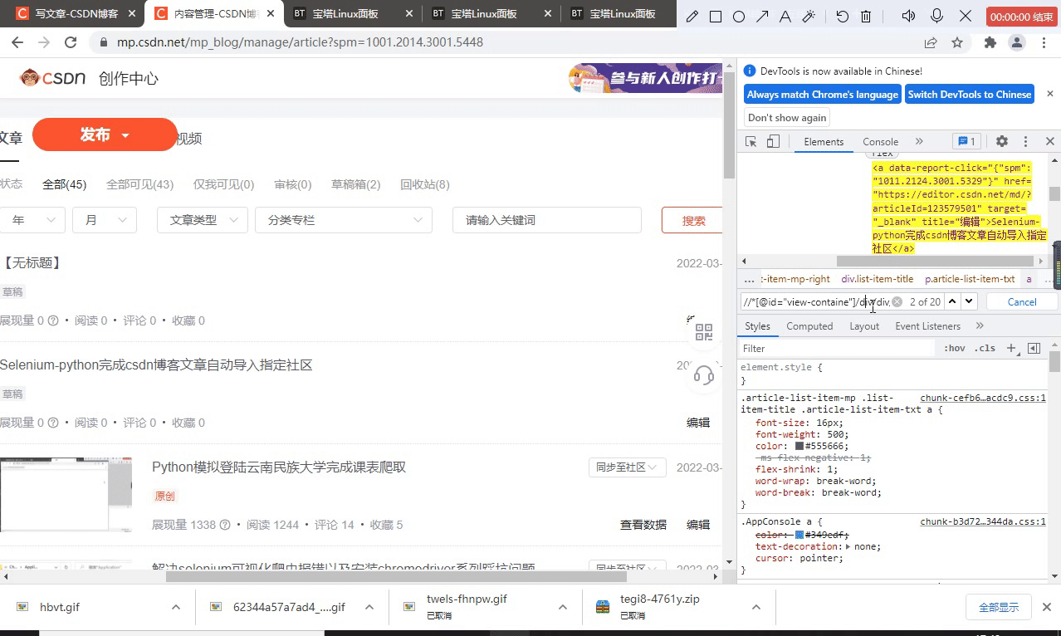Switch to the Computed styles tab
The height and width of the screenshot is (636, 1061).
click(809, 326)
